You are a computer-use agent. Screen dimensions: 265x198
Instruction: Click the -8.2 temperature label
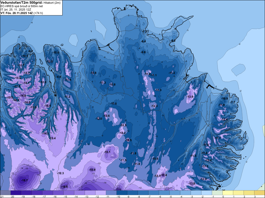(173, 40)
